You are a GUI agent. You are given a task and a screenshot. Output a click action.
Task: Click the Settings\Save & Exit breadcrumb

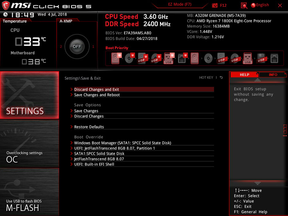(x=82, y=78)
